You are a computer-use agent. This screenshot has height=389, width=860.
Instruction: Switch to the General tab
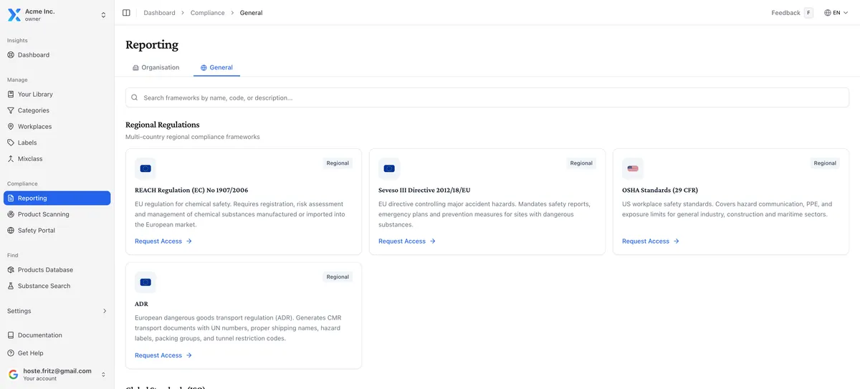(x=216, y=67)
